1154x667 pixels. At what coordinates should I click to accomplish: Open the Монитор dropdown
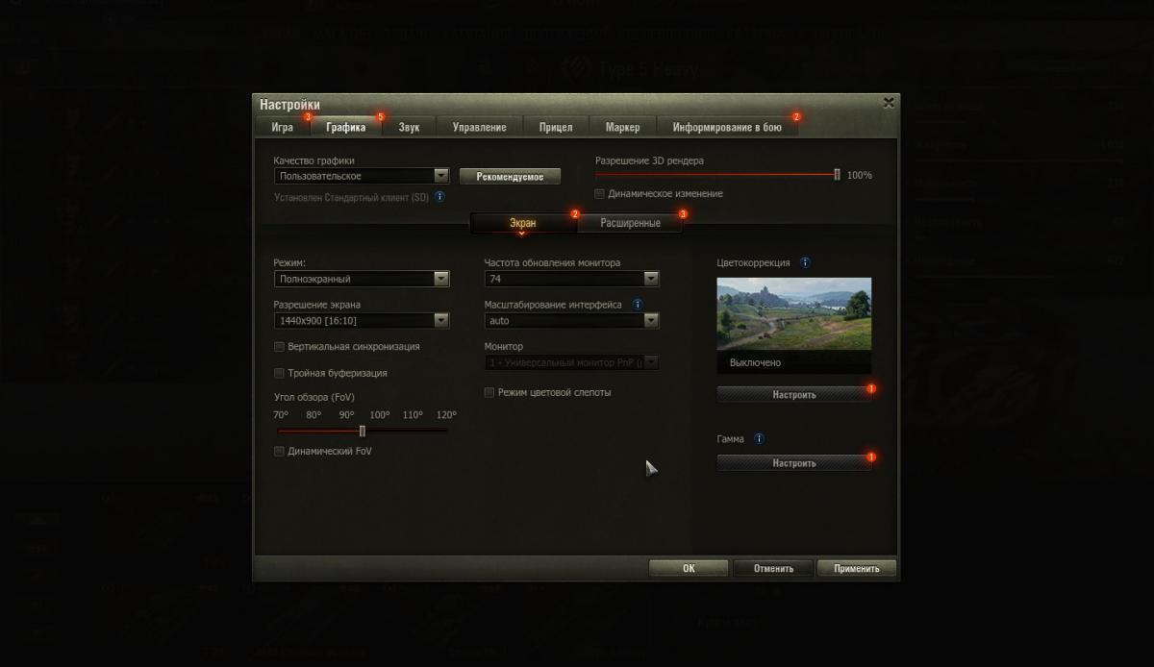pos(571,362)
